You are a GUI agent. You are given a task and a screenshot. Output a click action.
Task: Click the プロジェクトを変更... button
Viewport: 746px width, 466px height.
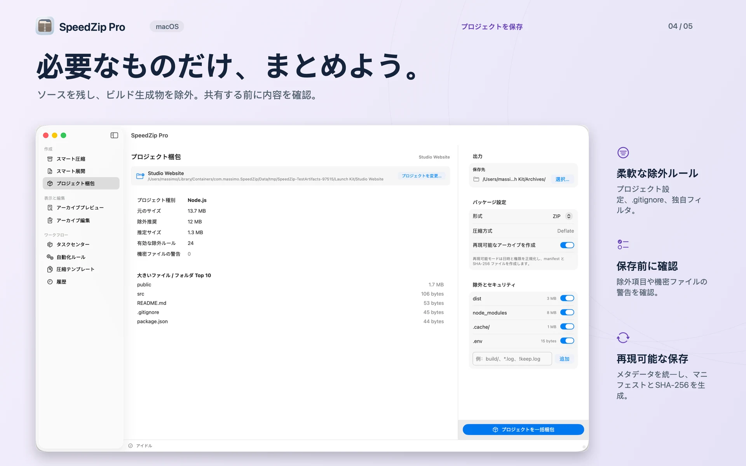coord(422,176)
